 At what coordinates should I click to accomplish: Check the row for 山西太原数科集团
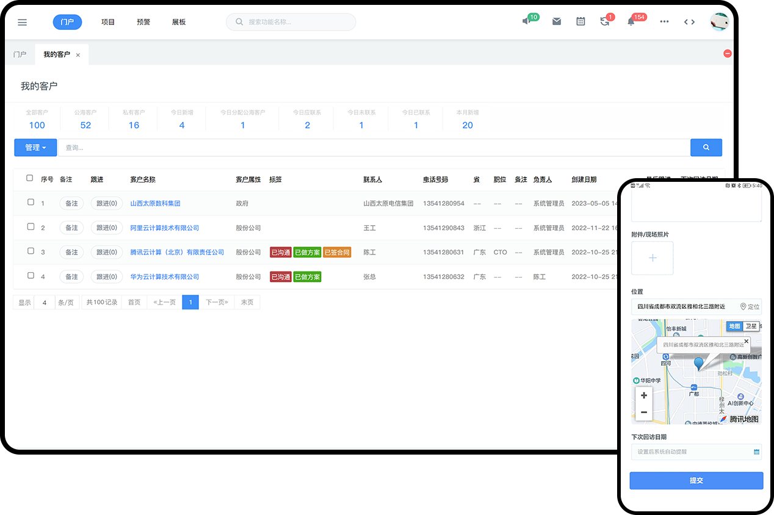[31, 203]
